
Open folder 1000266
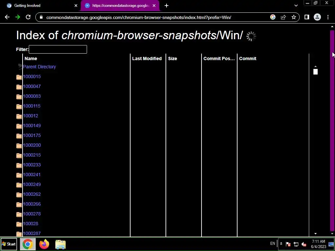pos(32,204)
